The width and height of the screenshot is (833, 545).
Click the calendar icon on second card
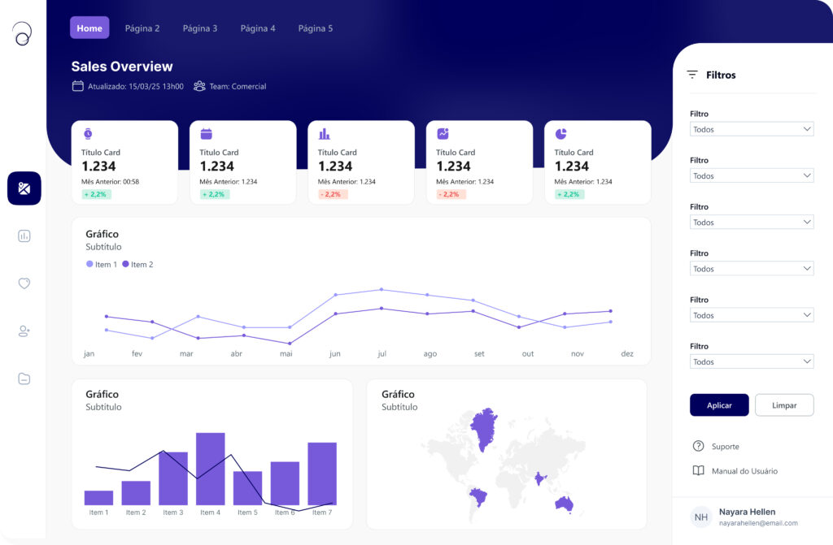coord(206,134)
